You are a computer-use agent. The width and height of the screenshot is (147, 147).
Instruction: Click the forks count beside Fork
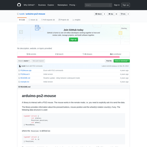click(128, 14)
